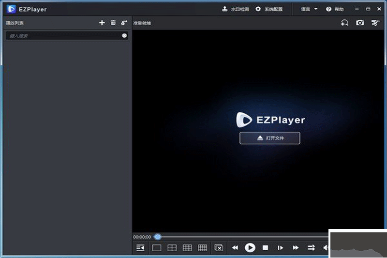This screenshot has width=387, height=258.
Task: Click the snapshot camera icon
Action: click(360, 23)
